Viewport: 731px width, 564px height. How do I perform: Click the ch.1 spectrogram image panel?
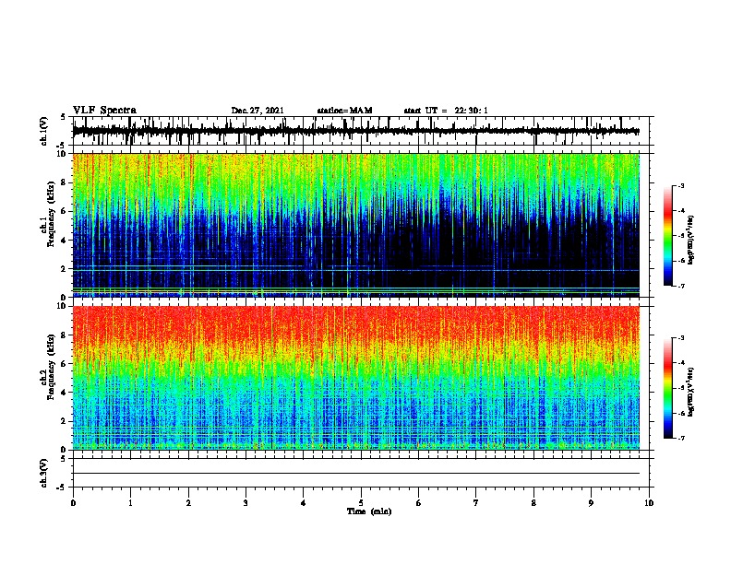[x=356, y=225]
